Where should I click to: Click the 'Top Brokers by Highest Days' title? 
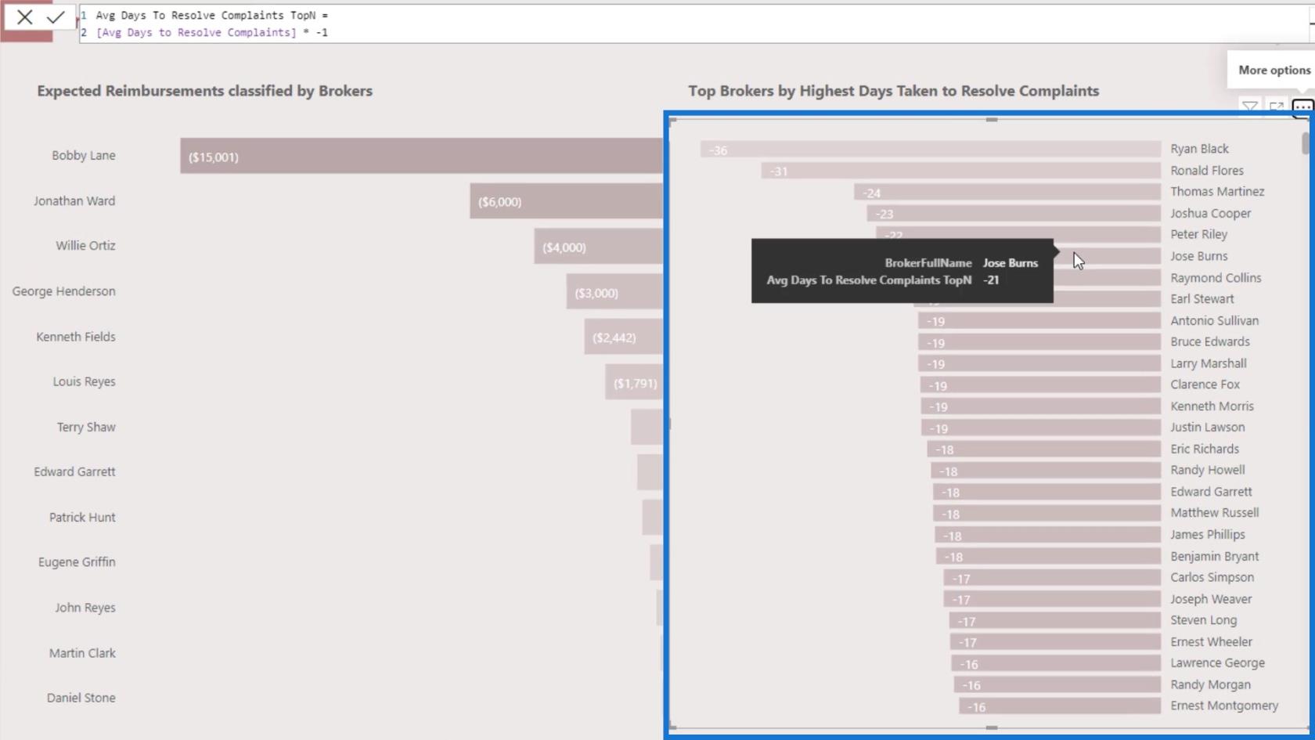point(894,91)
